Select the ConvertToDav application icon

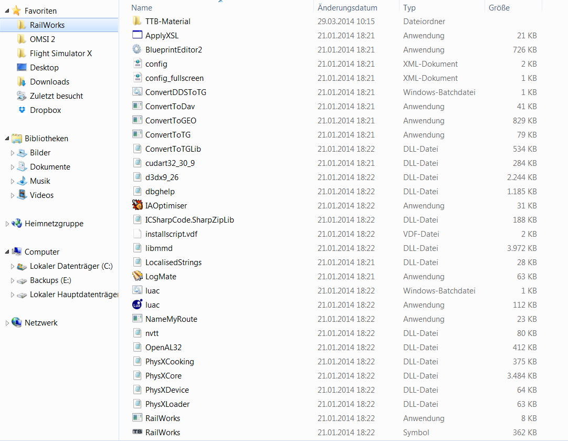[x=137, y=106]
